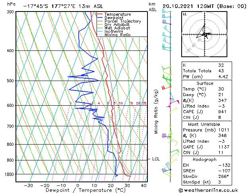Click the Totals Totals value 43
The height and width of the screenshot is (193, 250).
pos(221,71)
